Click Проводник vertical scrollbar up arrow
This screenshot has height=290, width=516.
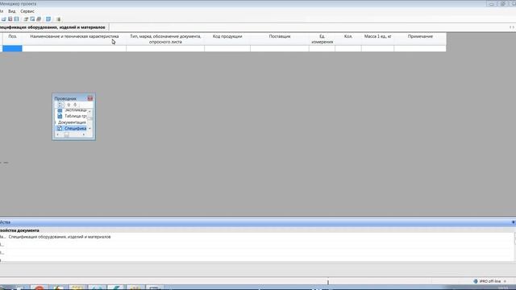pyautogui.click(x=89, y=111)
